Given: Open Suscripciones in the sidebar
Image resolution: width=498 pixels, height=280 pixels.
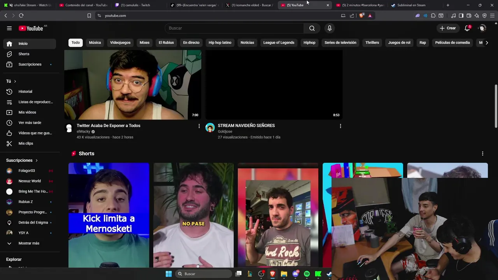Looking at the screenshot, I should [30, 64].
